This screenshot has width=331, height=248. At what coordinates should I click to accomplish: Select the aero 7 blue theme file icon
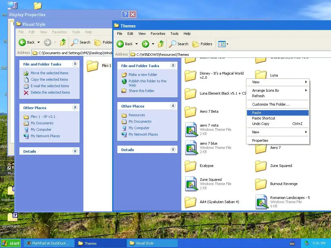coord(191,148)
